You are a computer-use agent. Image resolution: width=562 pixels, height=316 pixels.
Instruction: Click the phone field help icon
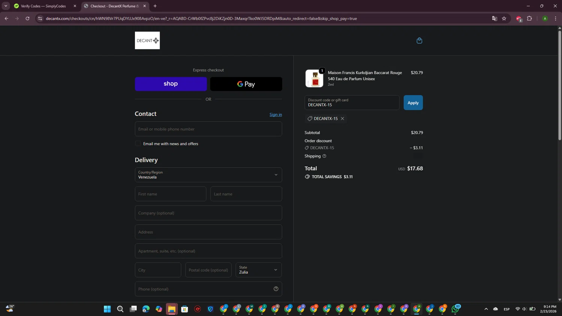coord(276,289)
